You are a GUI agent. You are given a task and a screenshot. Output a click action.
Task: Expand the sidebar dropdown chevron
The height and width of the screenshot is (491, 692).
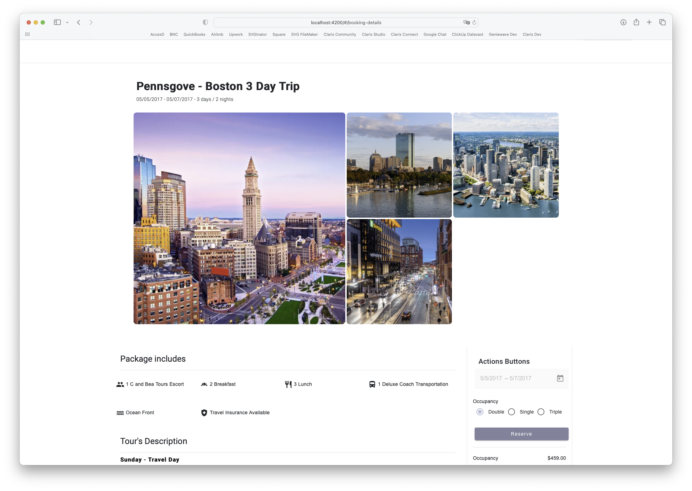point(67,22)
